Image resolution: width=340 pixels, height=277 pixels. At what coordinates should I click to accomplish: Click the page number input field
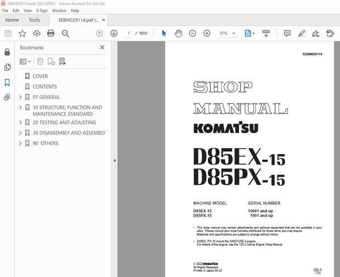[129, 33]
